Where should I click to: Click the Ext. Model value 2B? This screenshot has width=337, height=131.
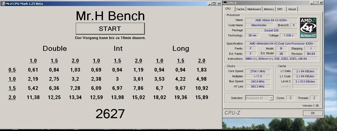pyautogui.click(x=281, y=54)
